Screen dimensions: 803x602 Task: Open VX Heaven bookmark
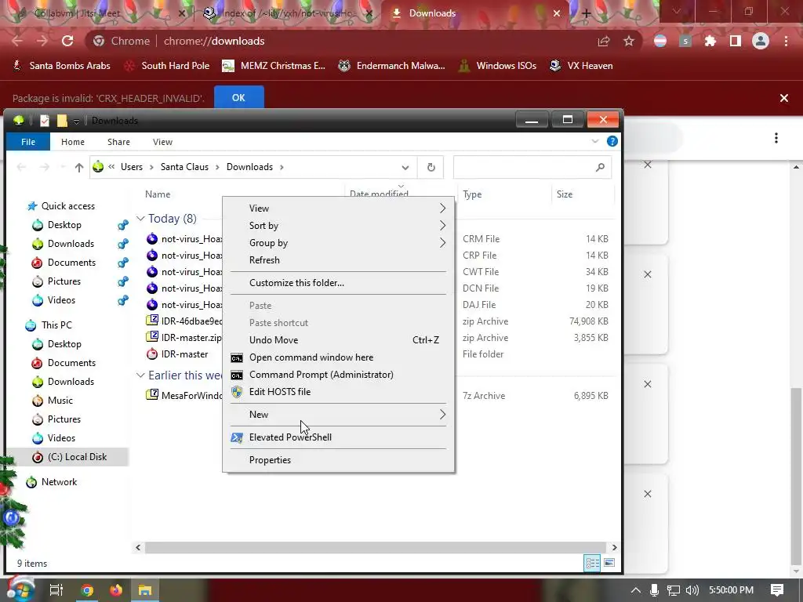[x=581, y=66]
